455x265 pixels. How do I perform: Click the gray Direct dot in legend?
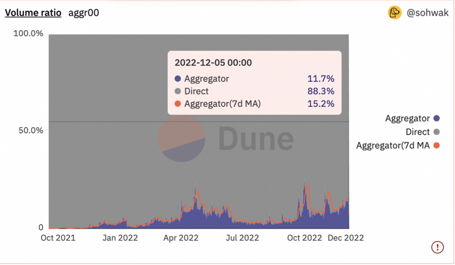point(437,132)
